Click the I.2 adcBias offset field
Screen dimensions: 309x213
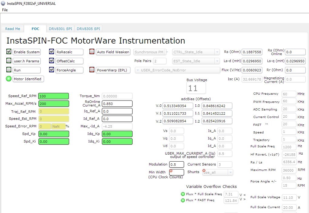click(217, 121)
